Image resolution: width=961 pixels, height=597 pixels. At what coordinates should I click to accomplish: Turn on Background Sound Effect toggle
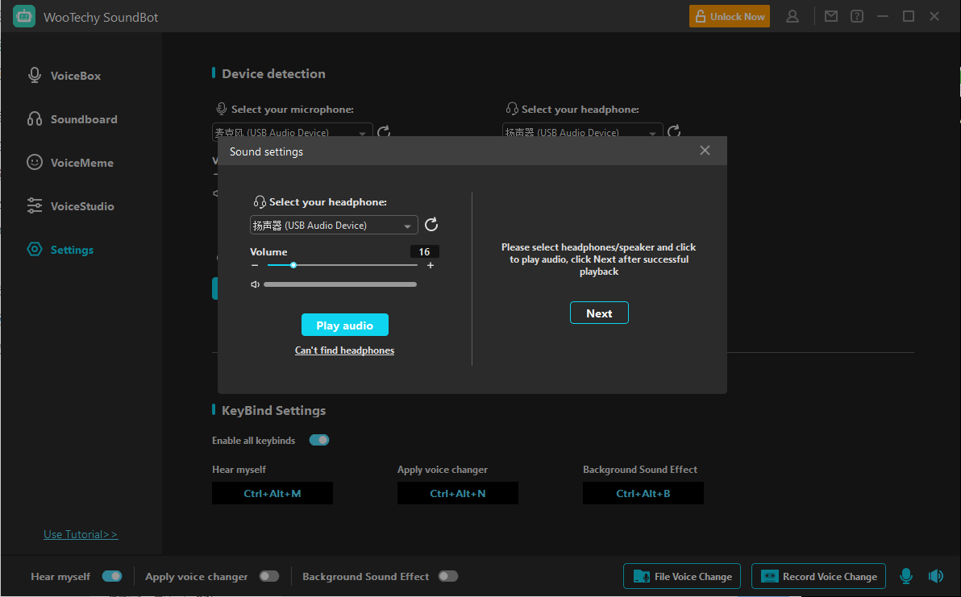pos(448,576)
